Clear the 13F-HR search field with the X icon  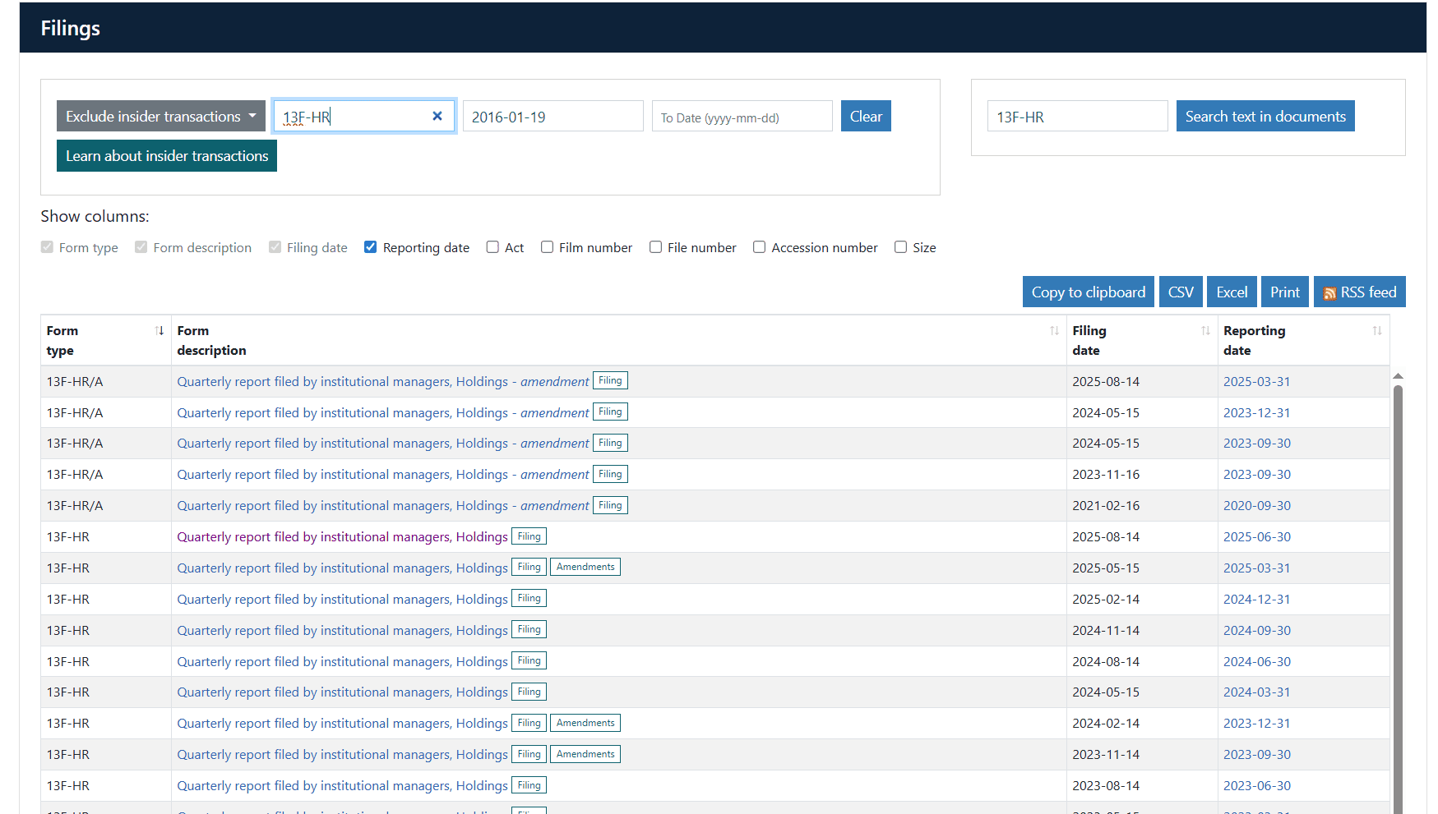coord(437,116)
